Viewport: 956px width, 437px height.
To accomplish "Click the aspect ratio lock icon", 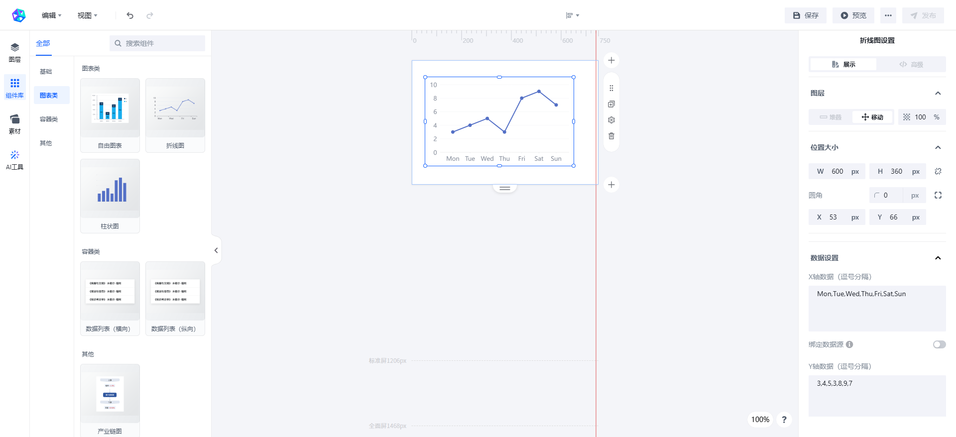I will 938,171.
